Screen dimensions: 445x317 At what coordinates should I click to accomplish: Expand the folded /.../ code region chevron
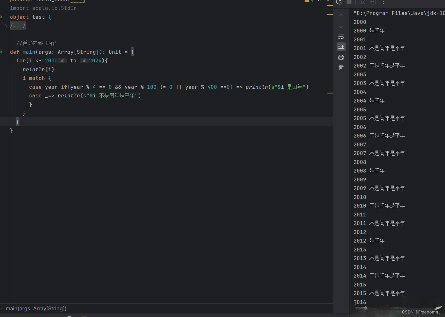click(x=6, y=25)
